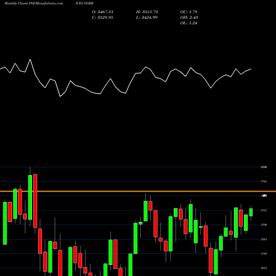Click the 3390 price axis label

tap(264, 225)
